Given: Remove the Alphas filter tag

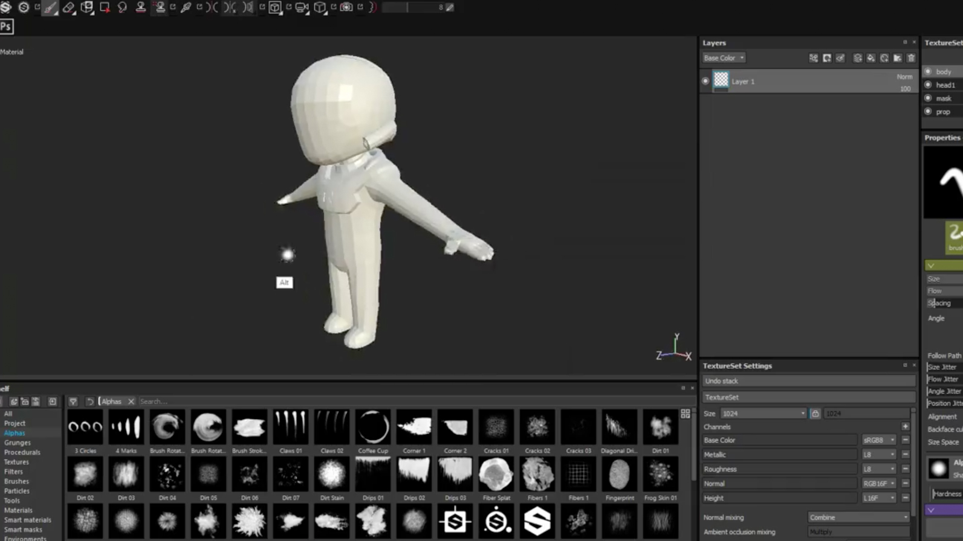Looking at the screenshot, I should coord(131,402).
